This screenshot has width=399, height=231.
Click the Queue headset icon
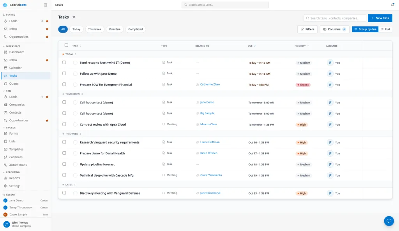pos(5,84)
